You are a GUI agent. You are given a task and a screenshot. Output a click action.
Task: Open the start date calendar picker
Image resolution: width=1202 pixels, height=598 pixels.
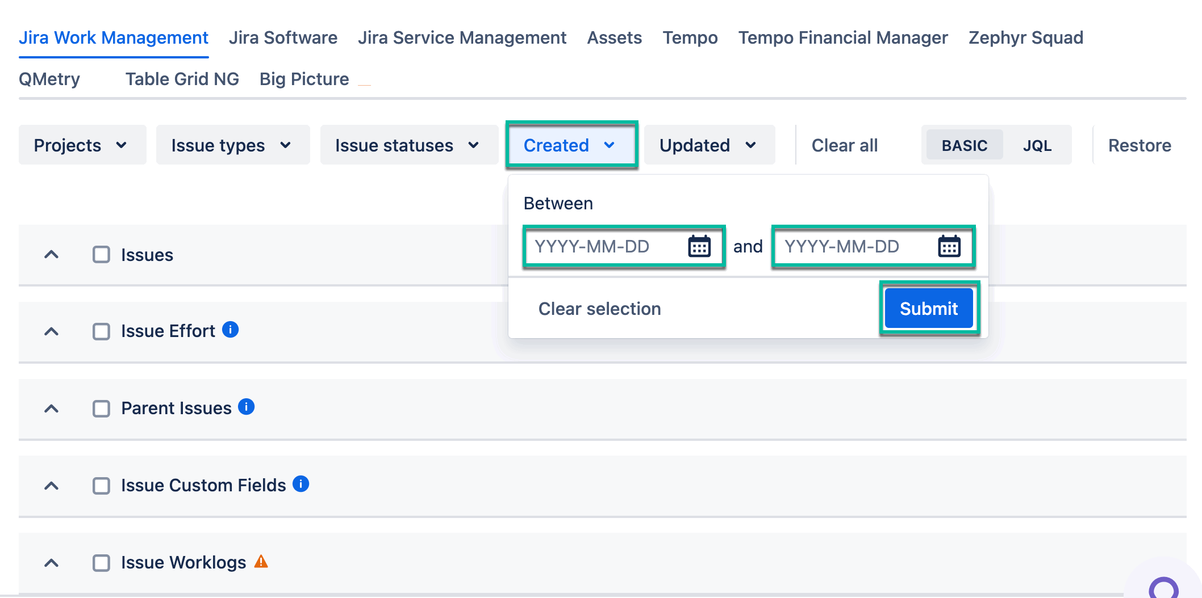tap(699, 247)
